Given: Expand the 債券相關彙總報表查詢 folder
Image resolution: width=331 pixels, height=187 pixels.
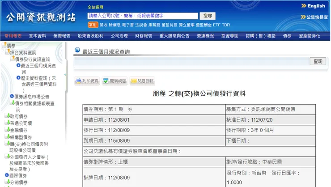Looking at the screenshot, I should (x=13, y=103).
